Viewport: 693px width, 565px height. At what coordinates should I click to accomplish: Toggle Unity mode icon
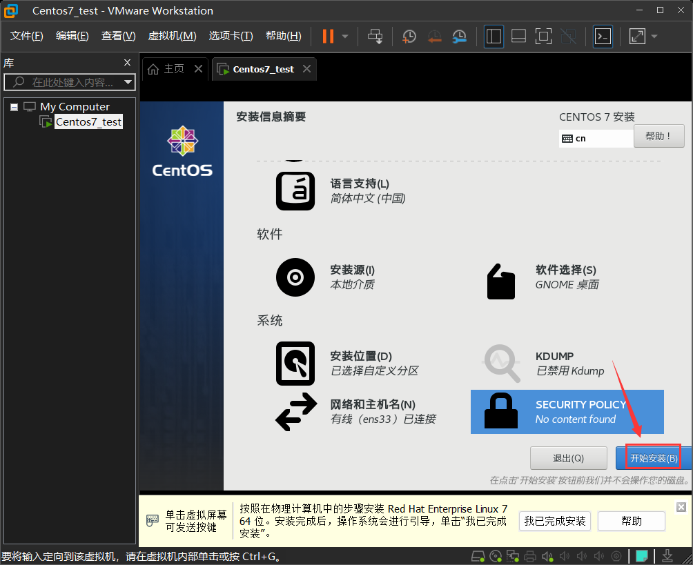pyautogui.click(x=568, y=37)
